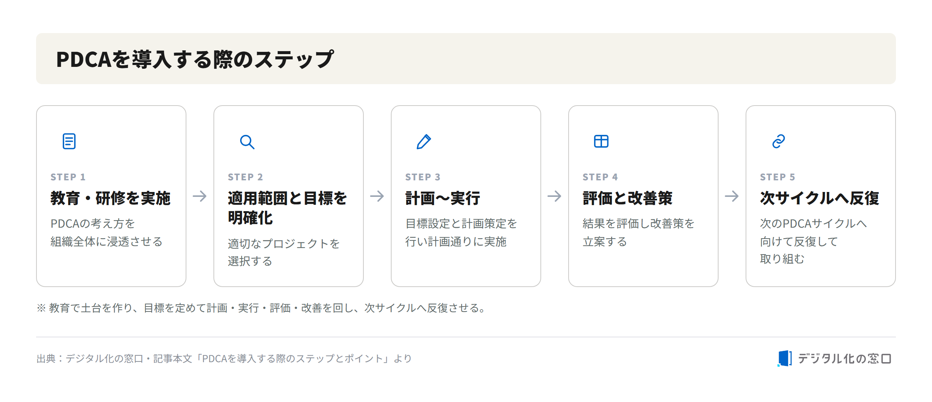Click the table grid icon in Step 4
The width and height of the screenshot is (932, 402).
click(601, 141)
